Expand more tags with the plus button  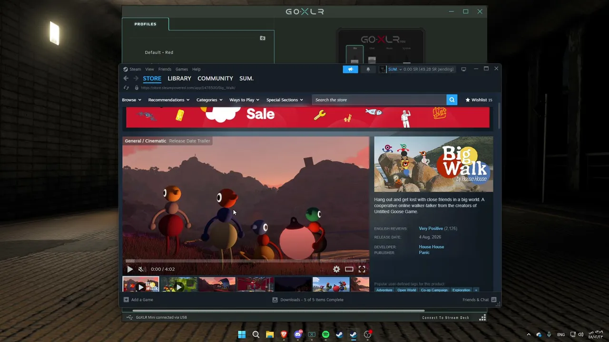[476, 290]
